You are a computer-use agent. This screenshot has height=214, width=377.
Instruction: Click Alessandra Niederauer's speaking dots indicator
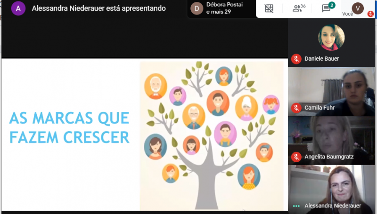[x=296, y=206]
